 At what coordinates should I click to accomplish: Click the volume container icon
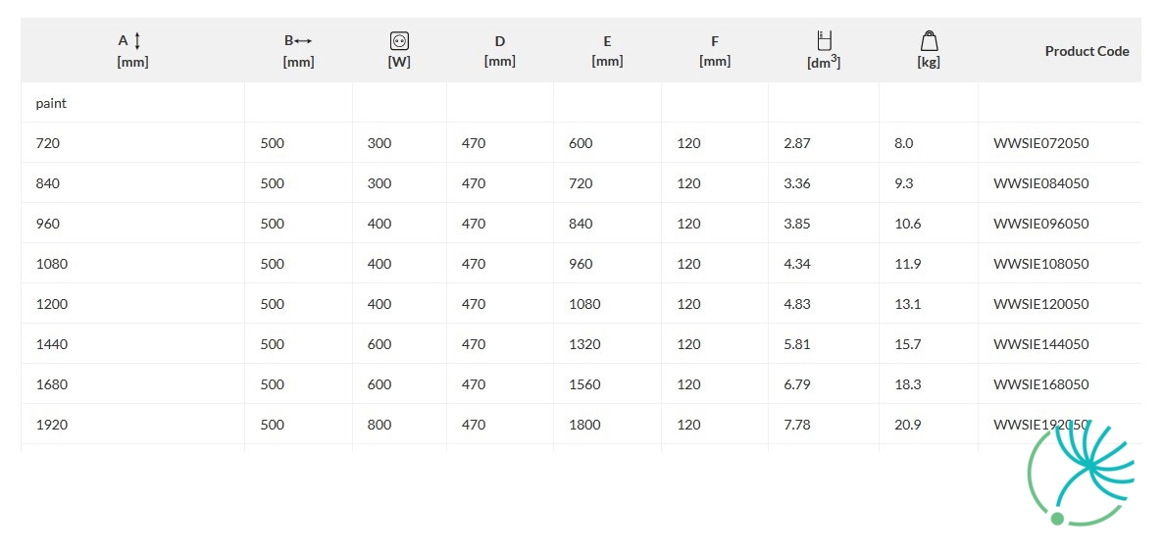(x=824, y=40)
